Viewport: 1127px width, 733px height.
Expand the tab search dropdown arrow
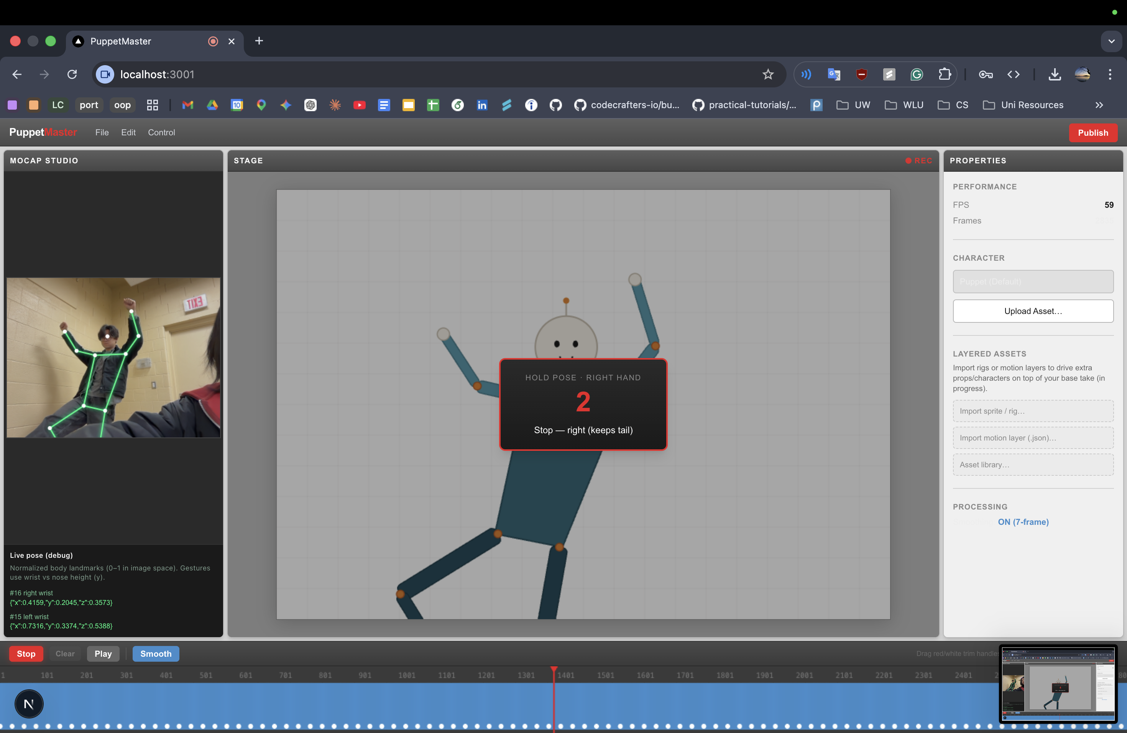[1111, 41]
